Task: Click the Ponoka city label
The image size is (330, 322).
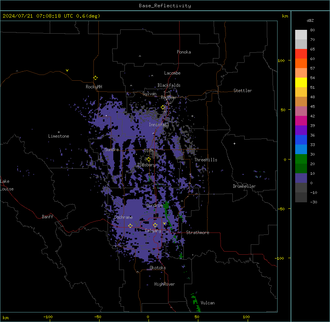Action: (184, 52)
